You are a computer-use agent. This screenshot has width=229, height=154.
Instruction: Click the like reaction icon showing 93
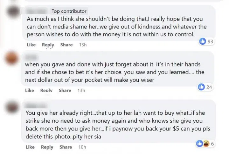(x=202, y=42)
